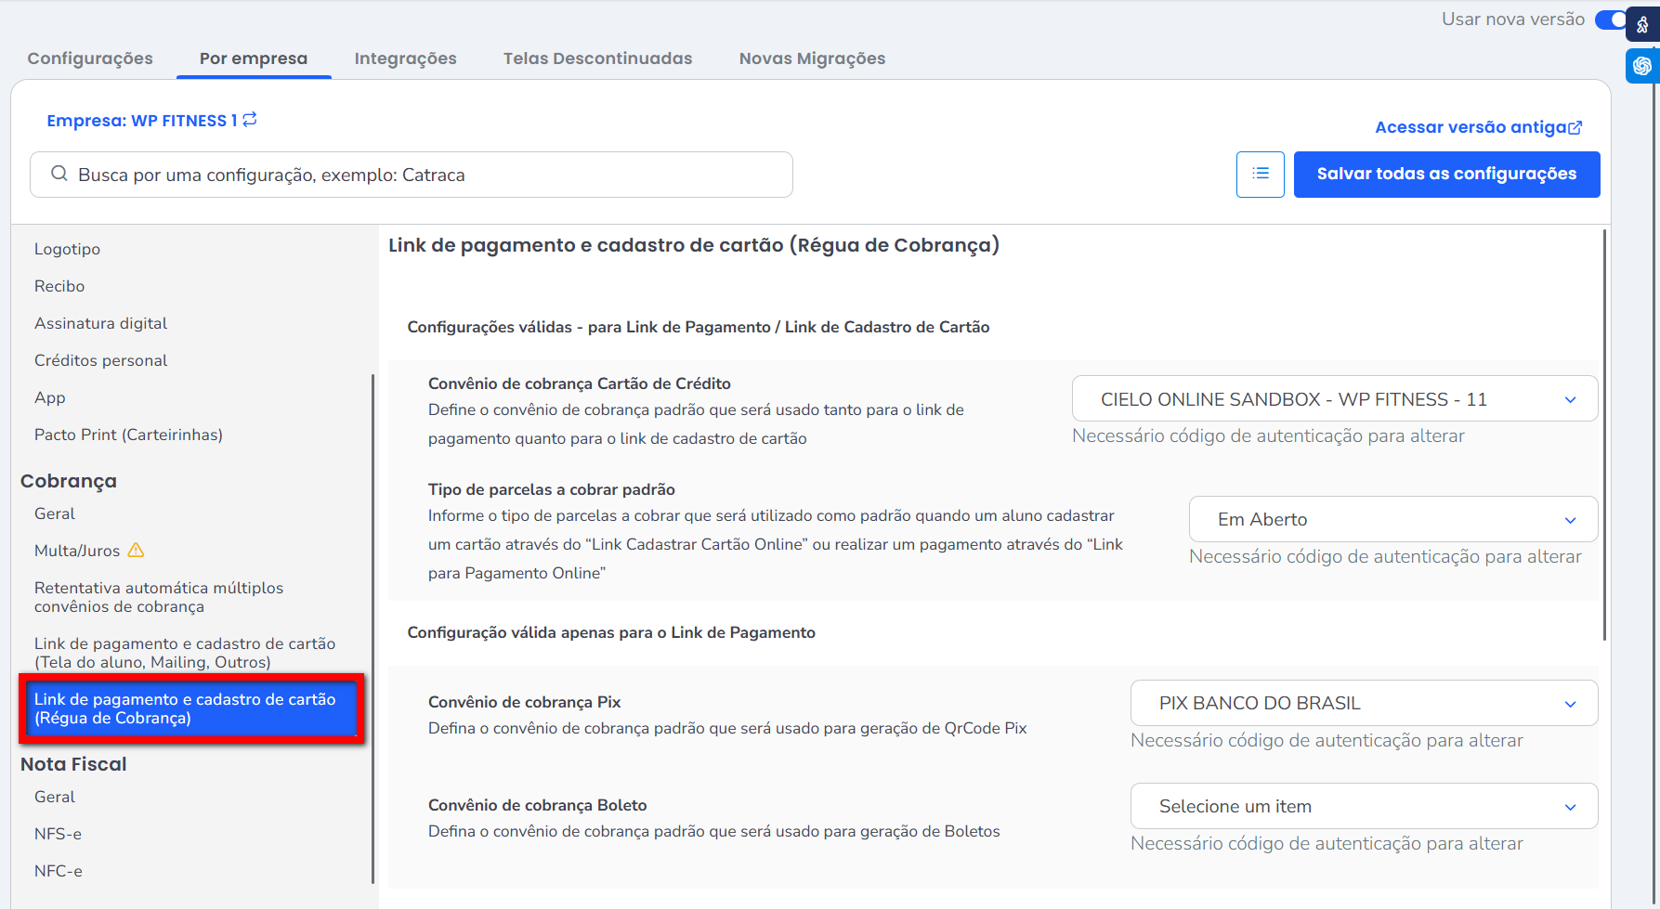Image resolution: width=1660 pixels, height=909 pixels.
Task: Open the Telas Descontinuadas tab
Action: (x=597, y=58)
